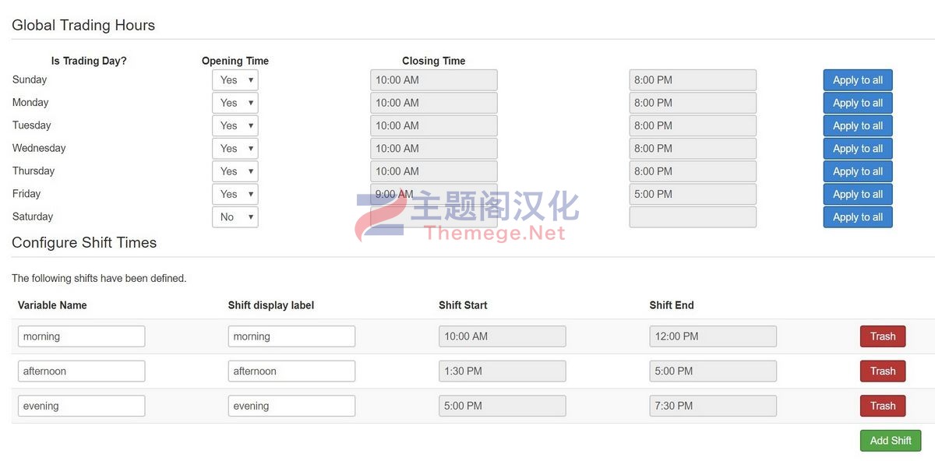The width and height of the screenshot is (935, 461).
Task: Click morning shift start 10:00 AM field
Action: point(503,336)
